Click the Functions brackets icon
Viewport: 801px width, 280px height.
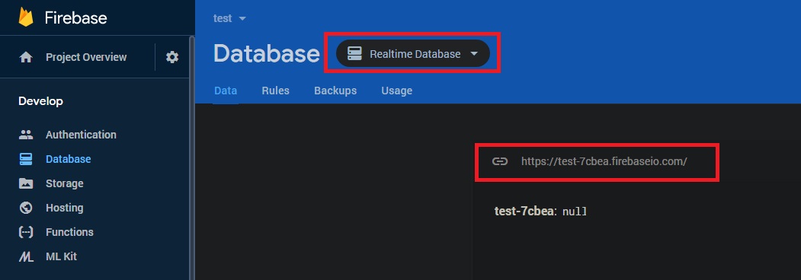pos(26,232)
